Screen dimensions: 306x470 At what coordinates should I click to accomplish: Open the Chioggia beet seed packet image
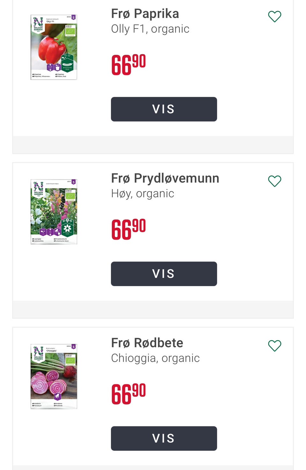coord(54,376)
